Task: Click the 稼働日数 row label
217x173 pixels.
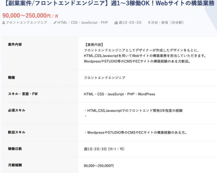Action: (x=15, y=149)
